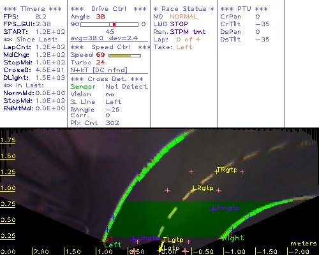
Task: Click the N+kT [DC nfnd] status text
Action: coord(99,70)
